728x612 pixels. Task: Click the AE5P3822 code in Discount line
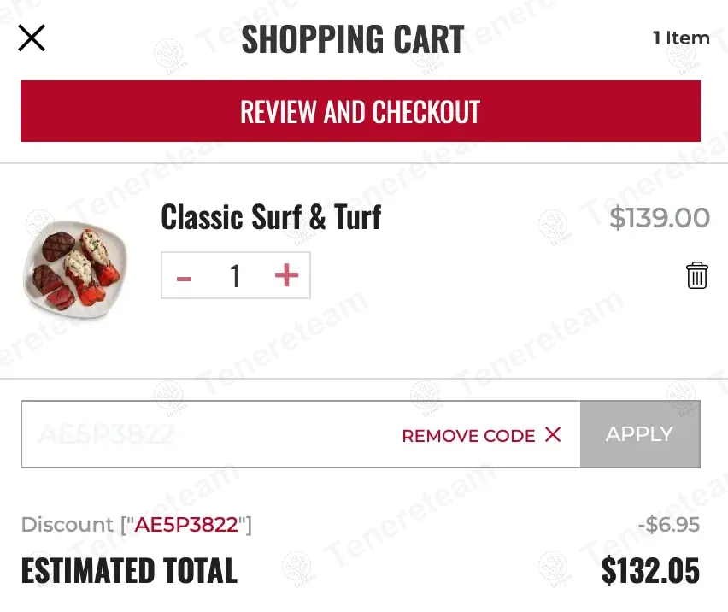pyautogui.click(x=186, y=524)
